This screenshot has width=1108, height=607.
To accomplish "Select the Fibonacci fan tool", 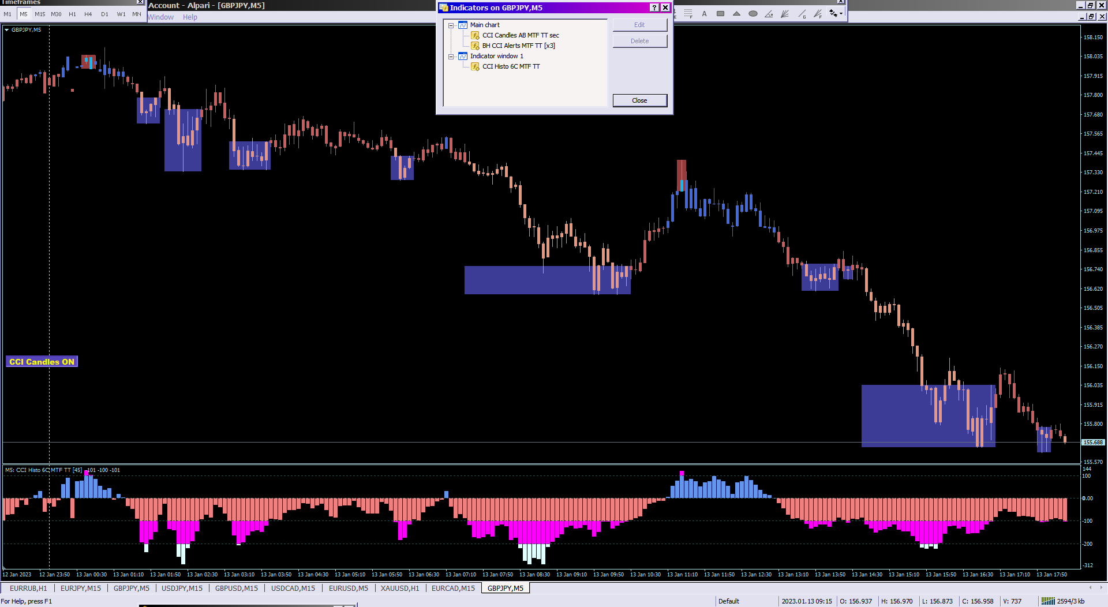I will (x=818, y=13).
